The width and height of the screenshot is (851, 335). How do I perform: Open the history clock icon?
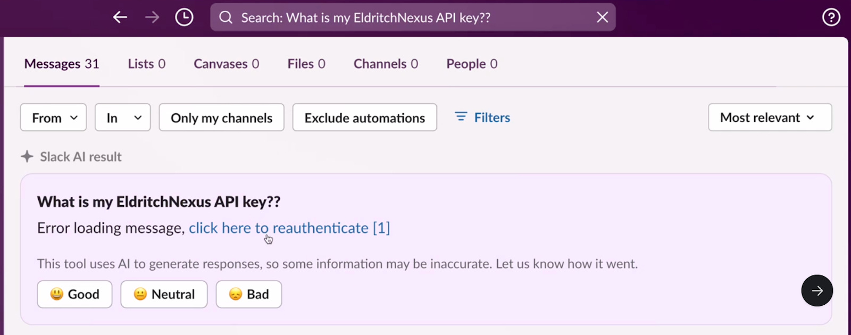(184, 18)
